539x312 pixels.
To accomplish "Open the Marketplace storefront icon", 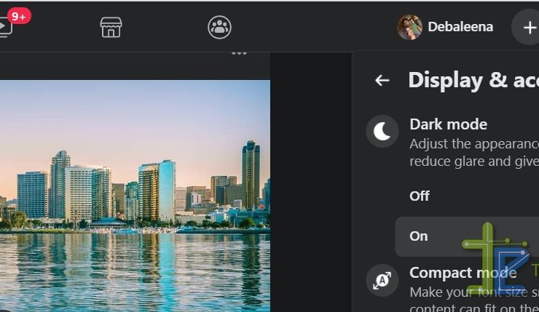I will (x=111, y=27).
